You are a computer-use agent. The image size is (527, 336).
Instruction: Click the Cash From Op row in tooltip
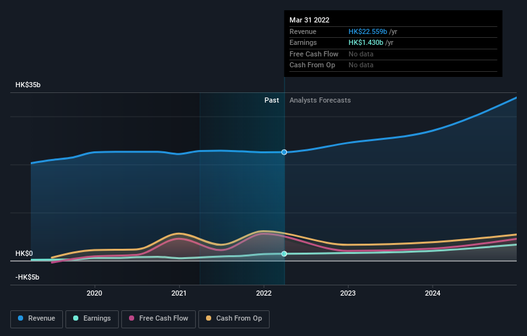pyautogui.click(x=393, y=65)
